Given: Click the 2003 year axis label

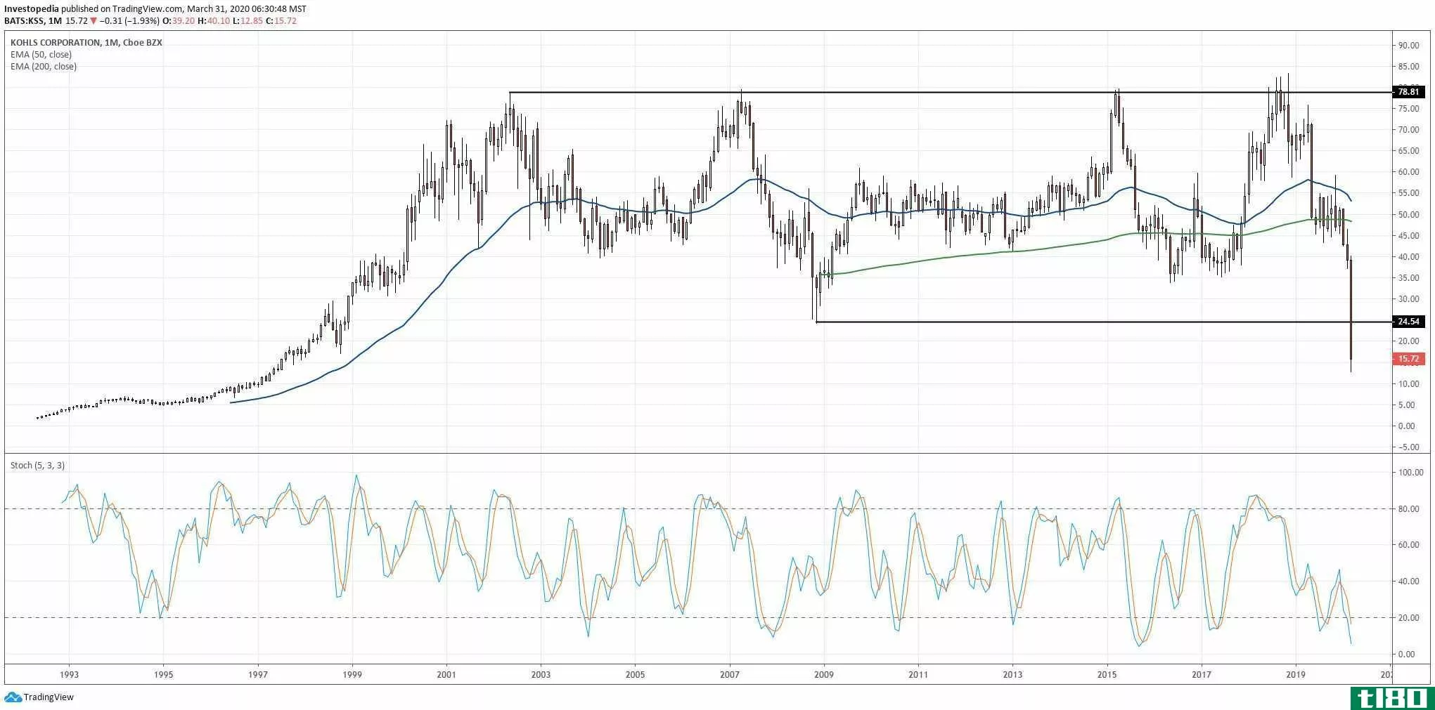Looking at the screenshot, I should click(541, 675).
